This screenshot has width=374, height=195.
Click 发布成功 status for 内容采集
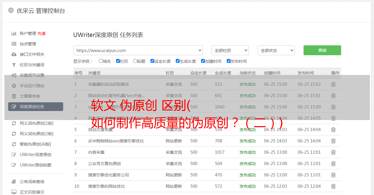click(248, 152)
